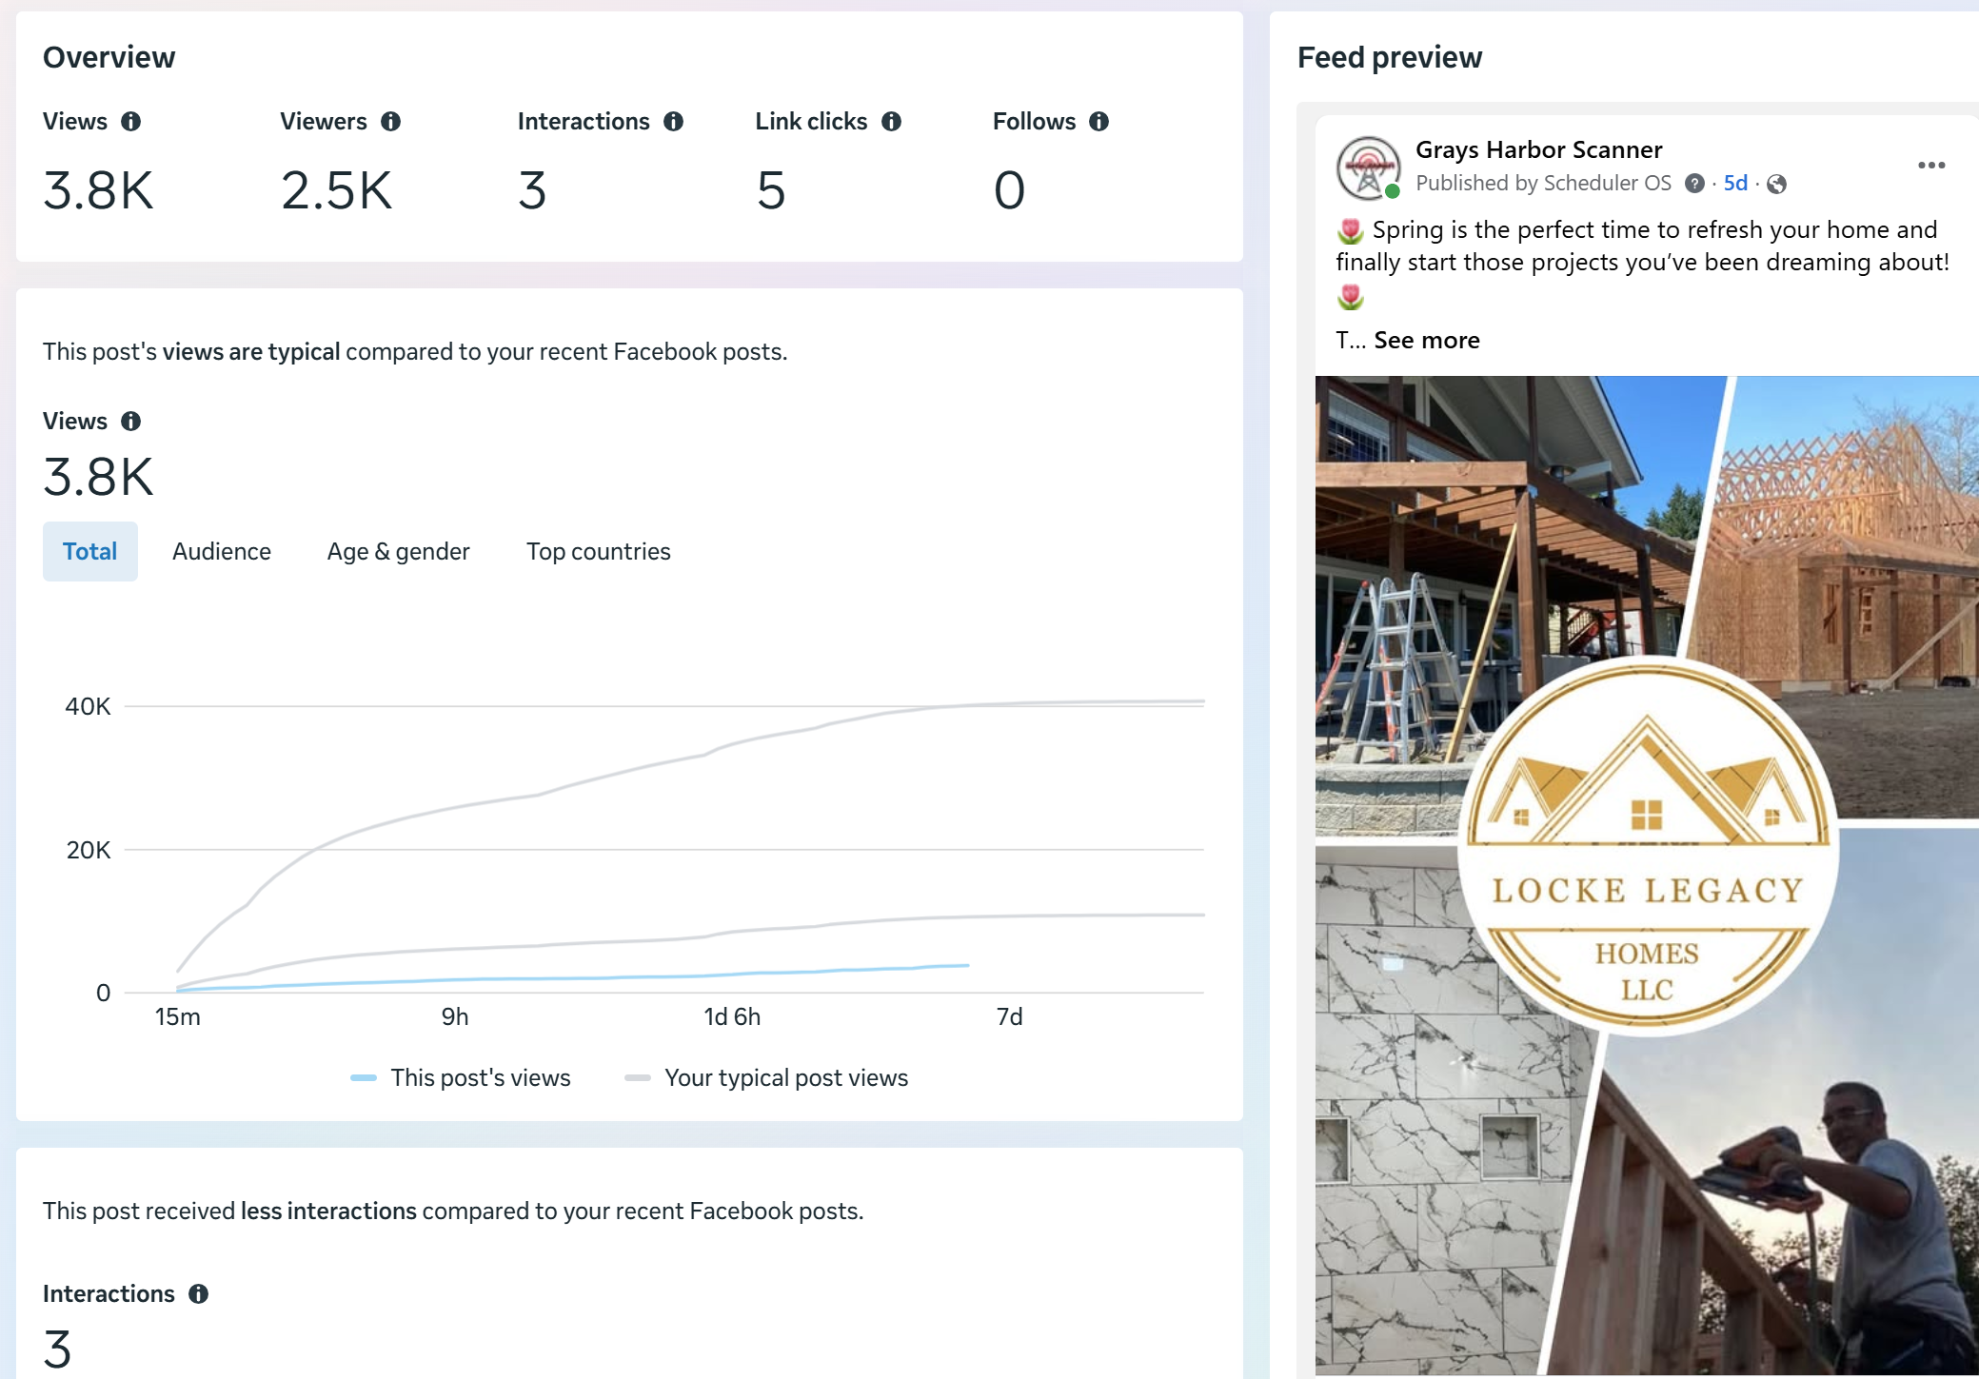Click the 1d 6h x-axis label
This screenshot has width=1979, height=1379.
coord(732,1017)
